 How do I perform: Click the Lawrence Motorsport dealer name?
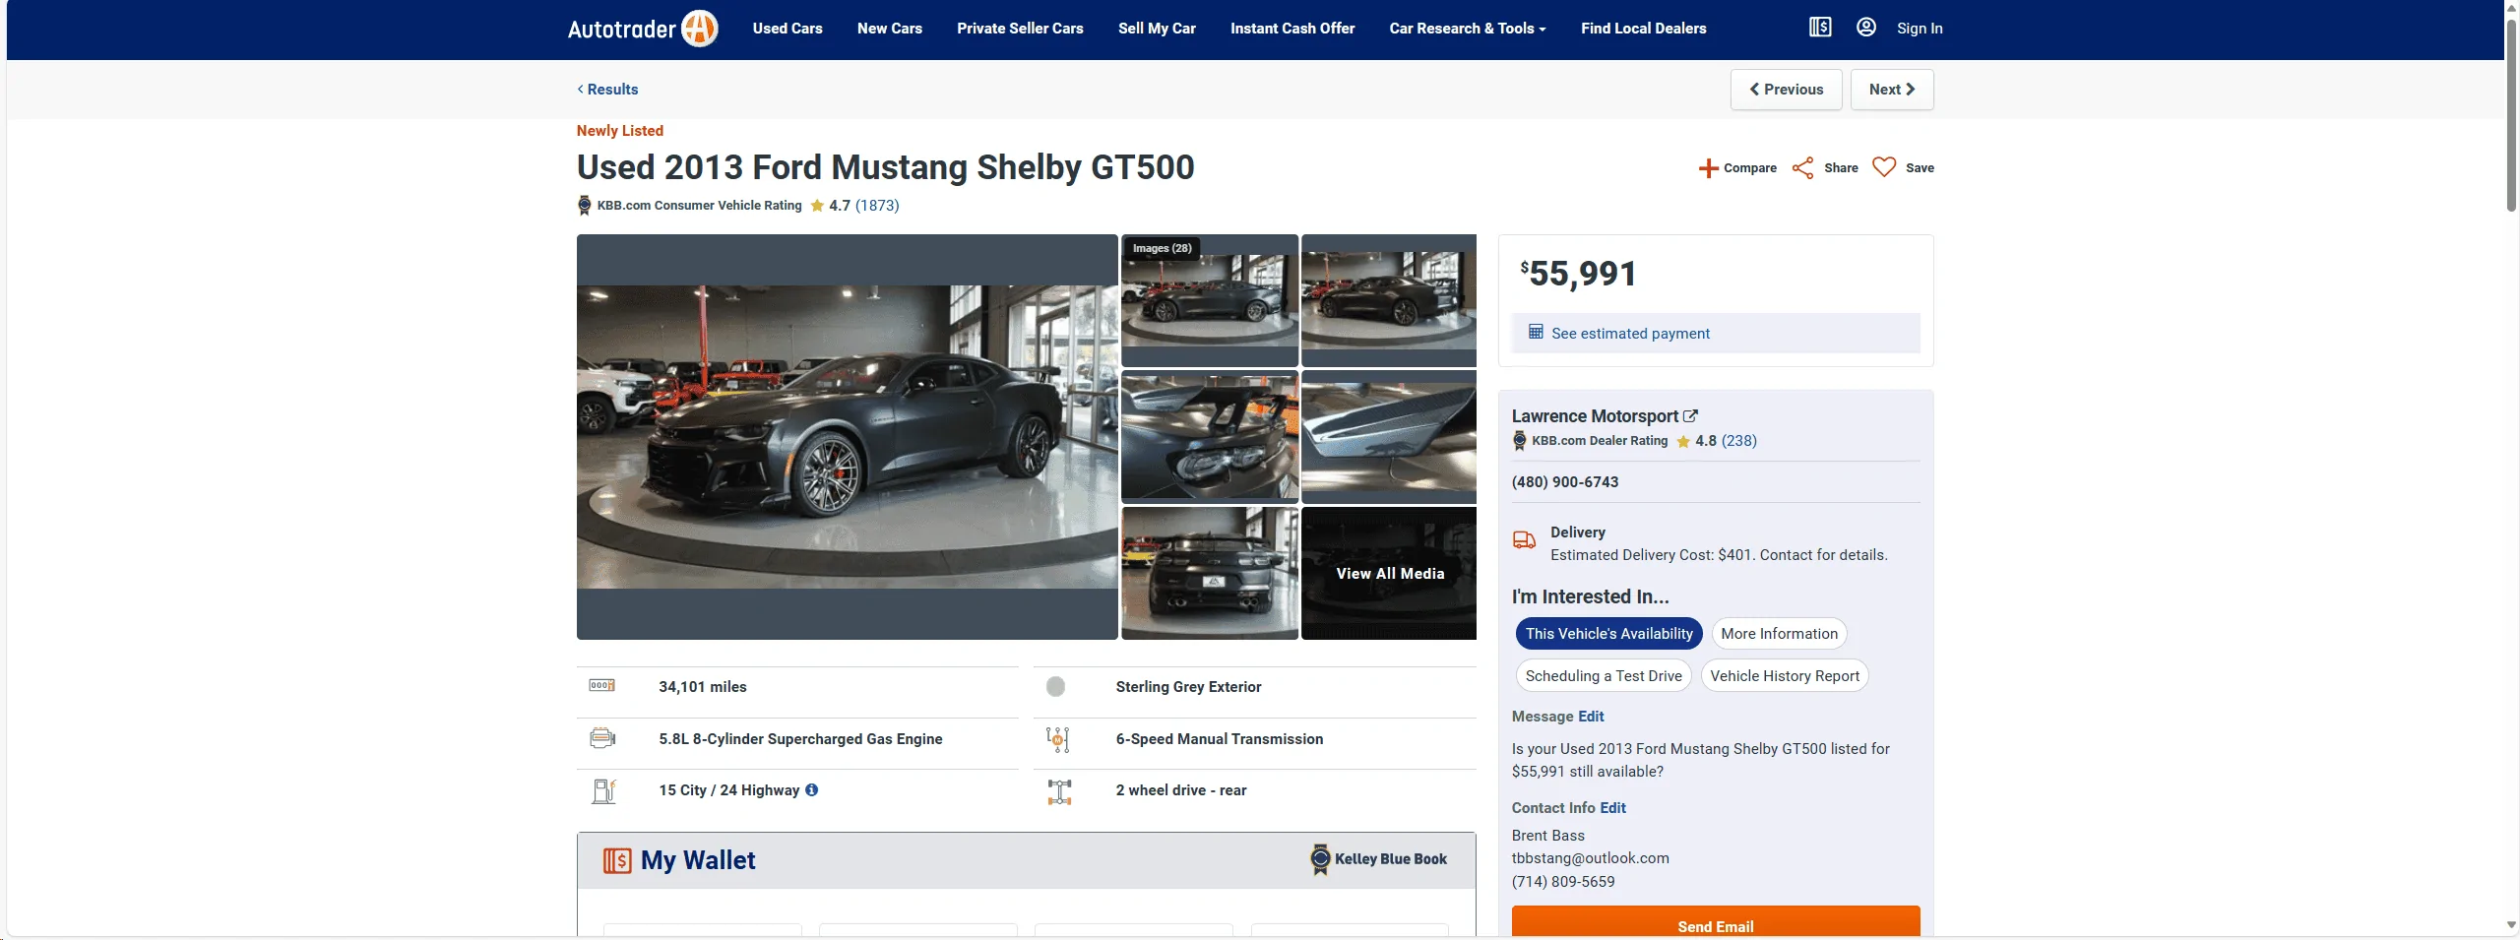pos(1595,416)
